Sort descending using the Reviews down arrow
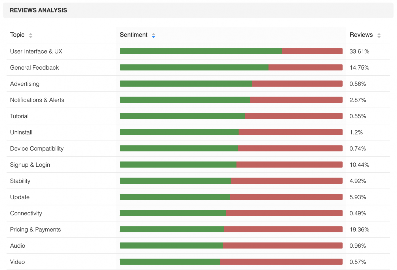The height and width of the screenshot is (270, 397). coord(379,37)
